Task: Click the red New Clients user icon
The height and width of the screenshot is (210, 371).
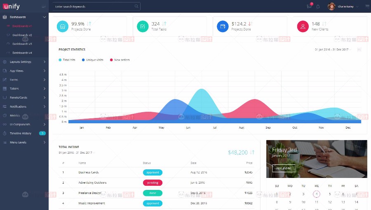Action: click(x=303, y=26)
